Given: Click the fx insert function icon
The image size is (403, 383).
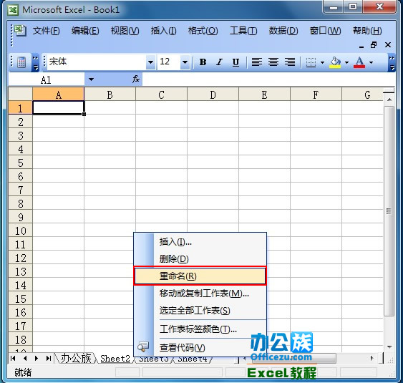Looking at the screenshot, I should click(x=136, y=79).
